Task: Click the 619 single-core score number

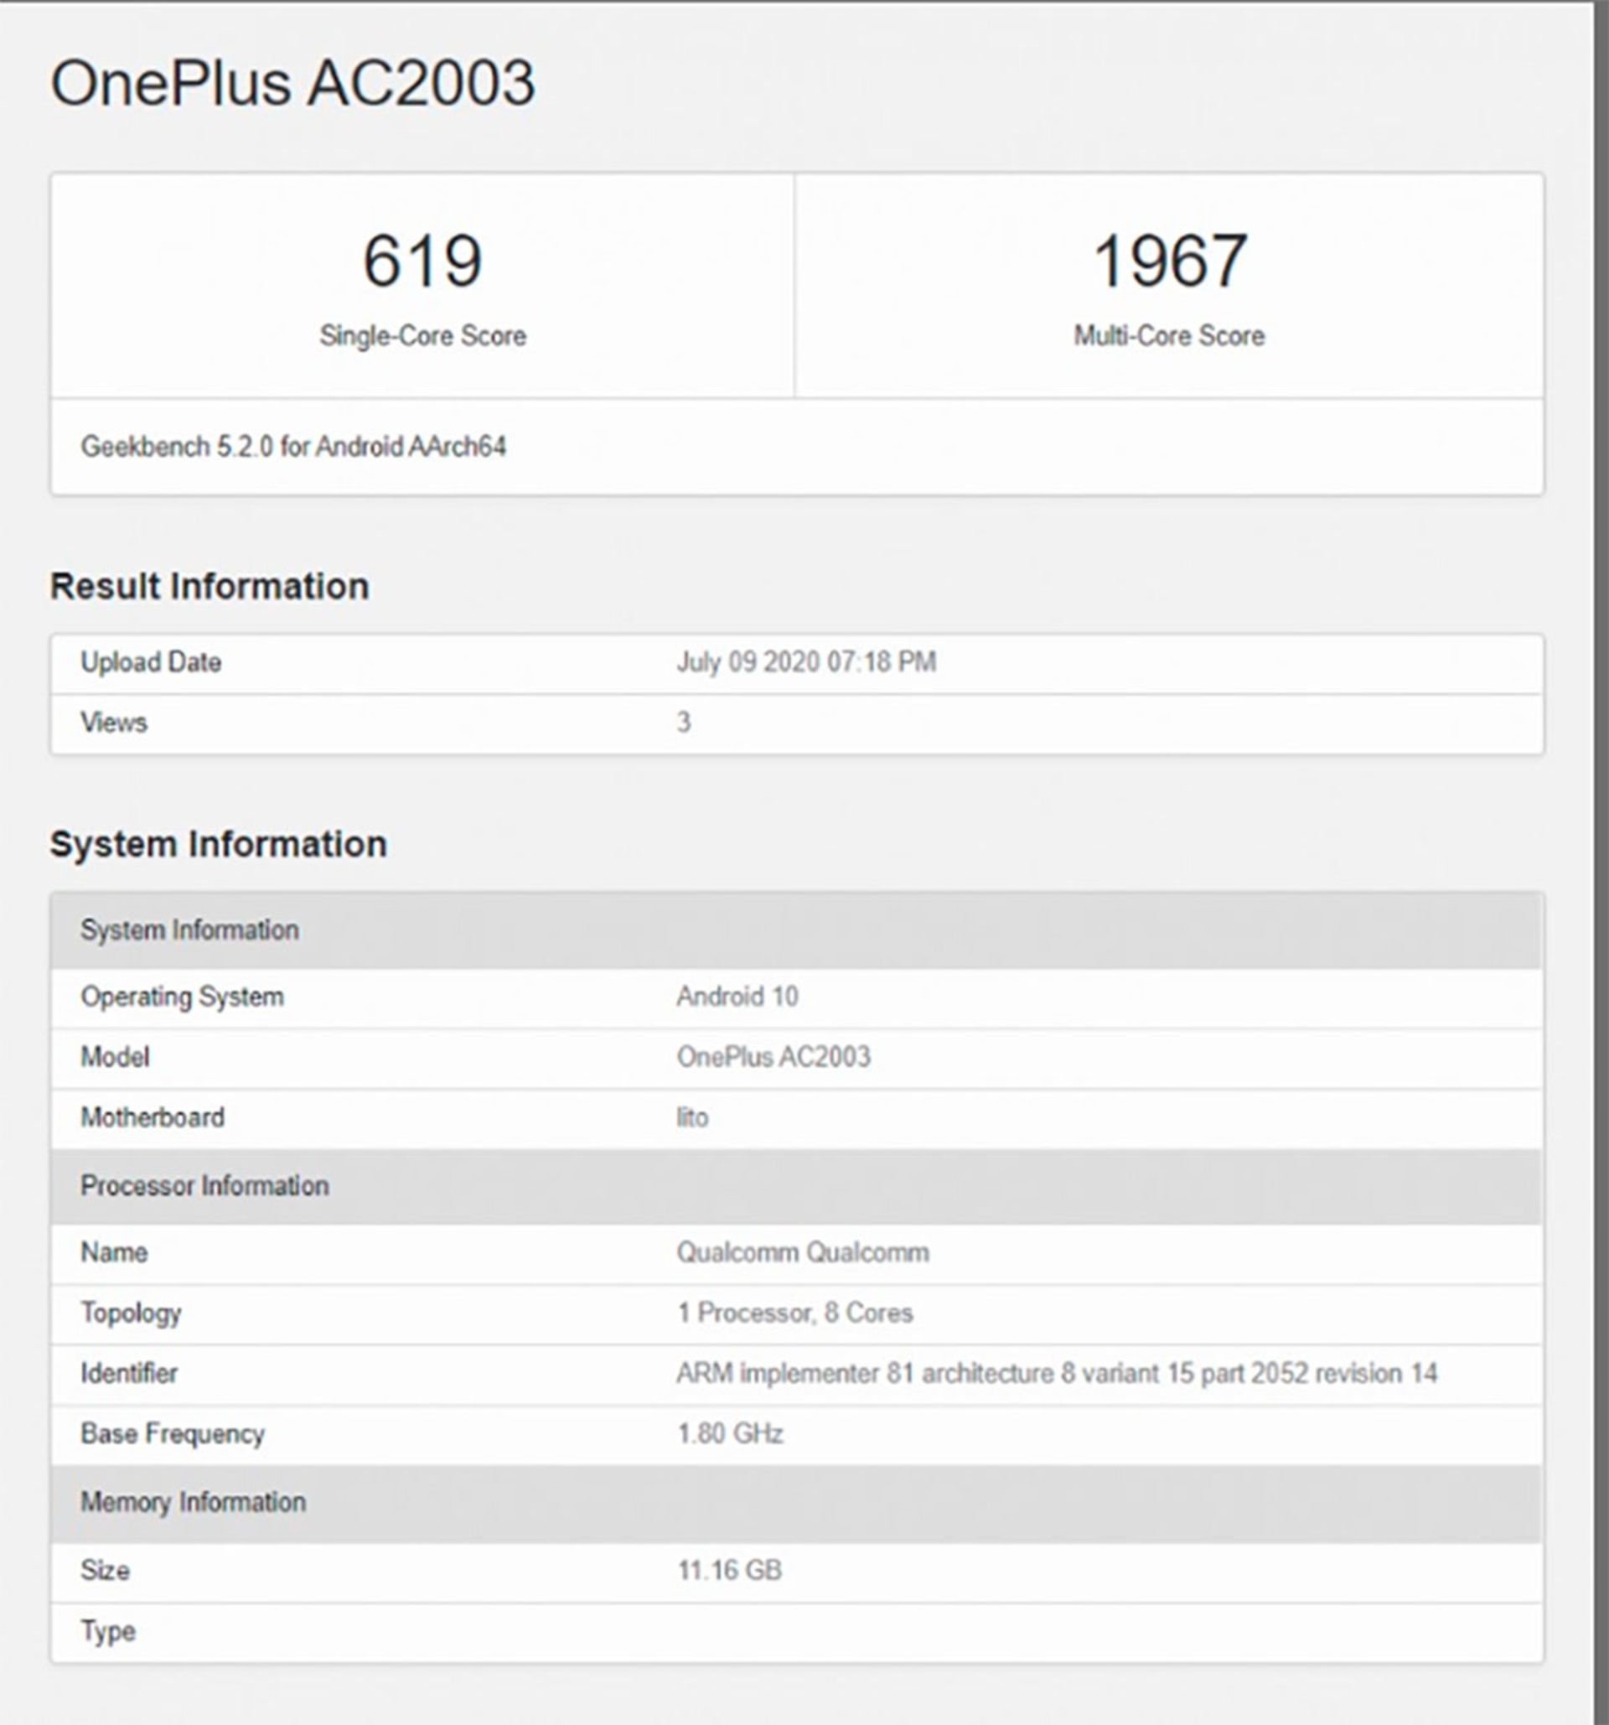Action: click(422, 262)
